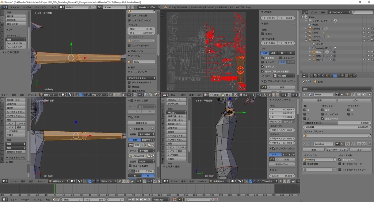Click the metarig armature icon in outliner
Image resolution: width=374 pixels, height=202 pixels.
[x=310, y=40]
